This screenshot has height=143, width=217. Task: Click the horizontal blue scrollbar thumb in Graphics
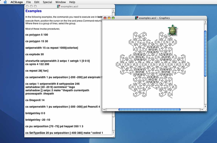pos(150,110)
